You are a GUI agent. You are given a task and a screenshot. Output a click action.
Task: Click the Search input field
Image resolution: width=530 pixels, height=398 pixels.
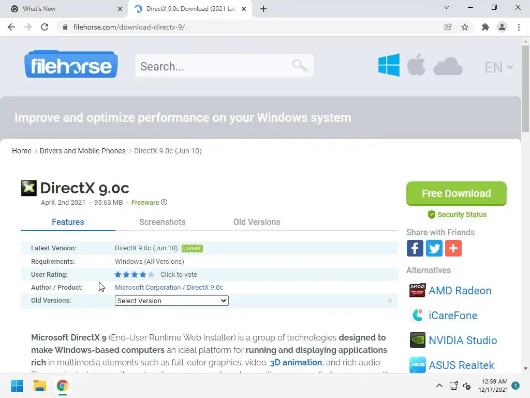pyautogui.click(x=225, y=65)
